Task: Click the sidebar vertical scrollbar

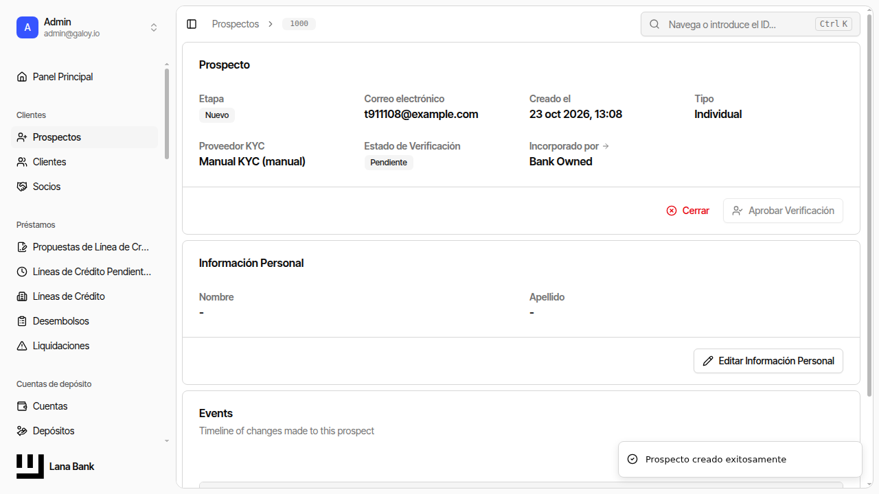Action: 167,114
